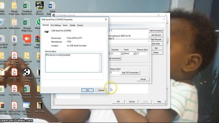Click the Delete button in Modbus Scanner
219x123 pixels.
point(156,53)
